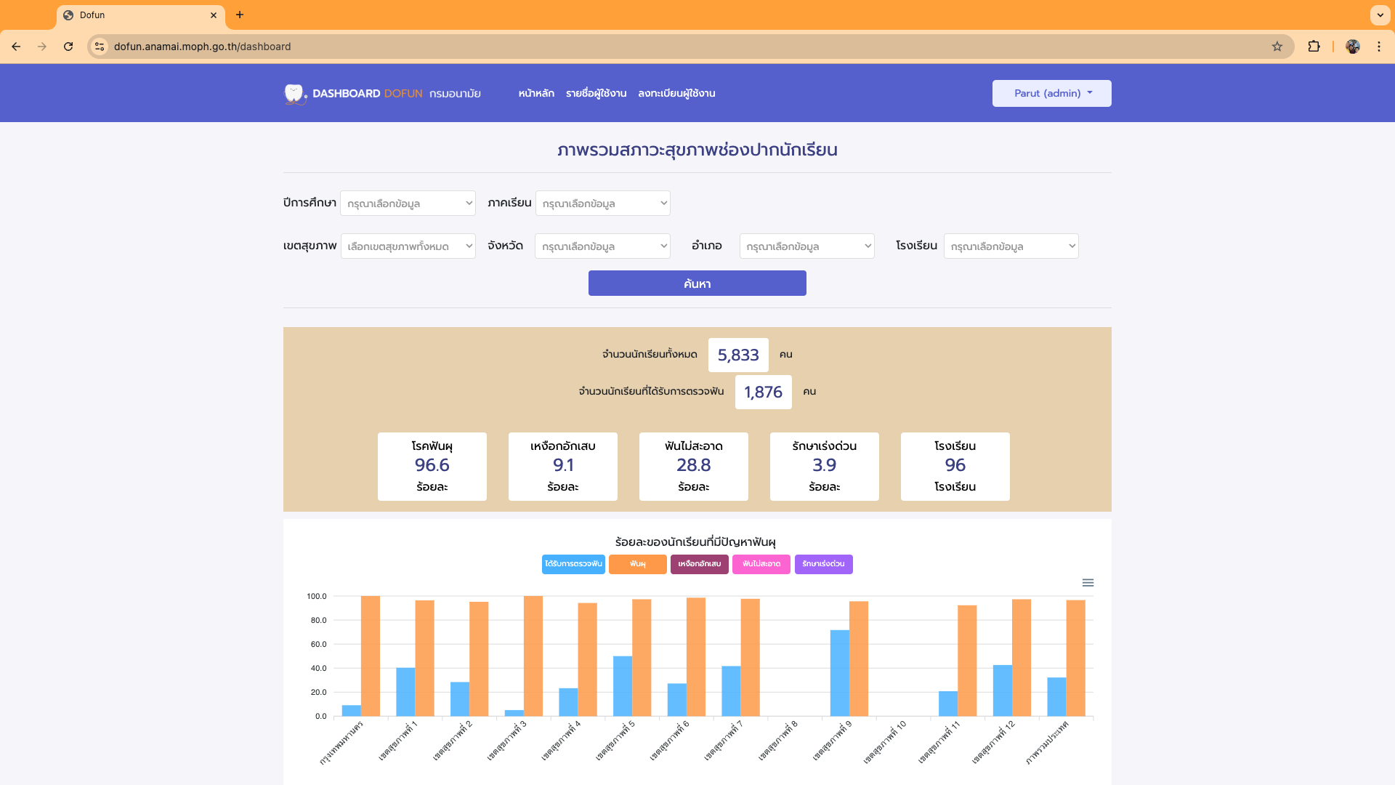Expand the Parut (admin) user menu
Image resolution: width=1395 pixels, height=785 pixels.
pyautogui.click(x=1051, y=94)
